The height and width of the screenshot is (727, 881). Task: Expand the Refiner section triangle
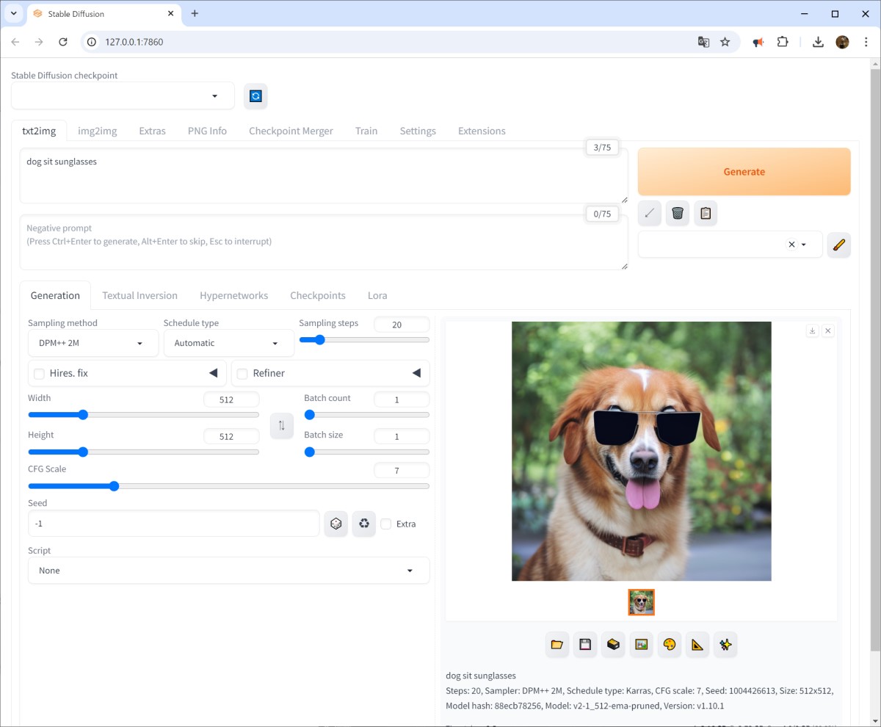click(x=416, y=373)
